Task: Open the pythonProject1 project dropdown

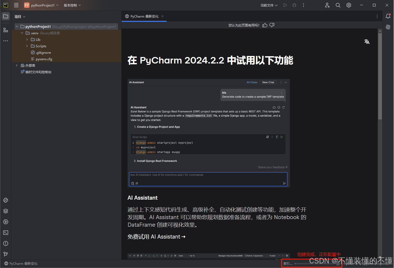Action: pyautogui.click(x=41, y=5)
